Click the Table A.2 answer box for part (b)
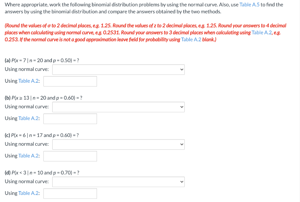 70,118
